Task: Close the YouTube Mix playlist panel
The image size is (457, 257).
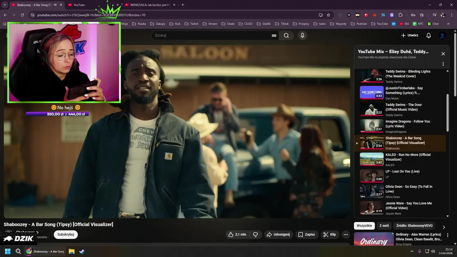Action: point(443,54)
